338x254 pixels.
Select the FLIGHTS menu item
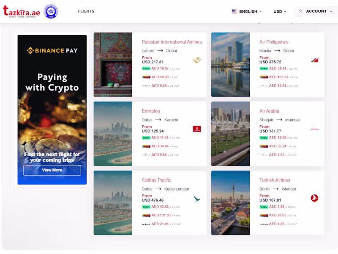(x=86, y=11)
